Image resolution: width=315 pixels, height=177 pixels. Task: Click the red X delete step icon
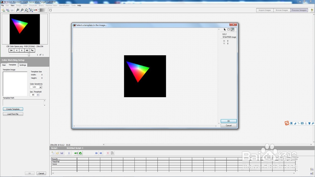(x=108, y=153)
